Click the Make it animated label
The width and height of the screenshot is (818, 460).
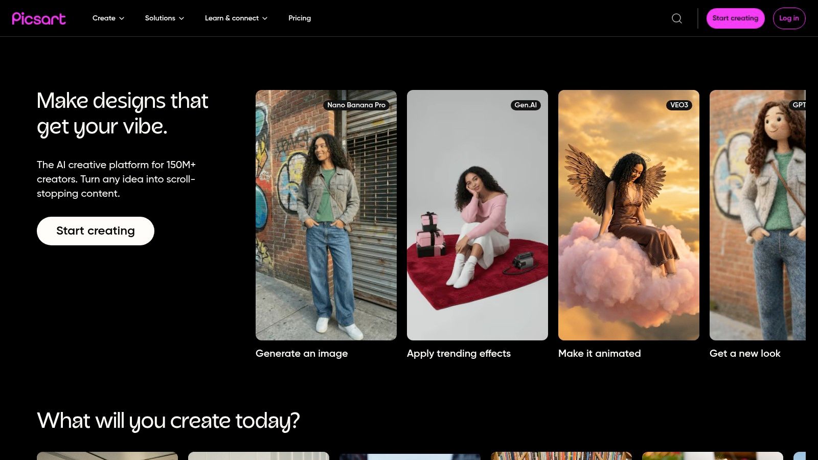click(599, 353)
